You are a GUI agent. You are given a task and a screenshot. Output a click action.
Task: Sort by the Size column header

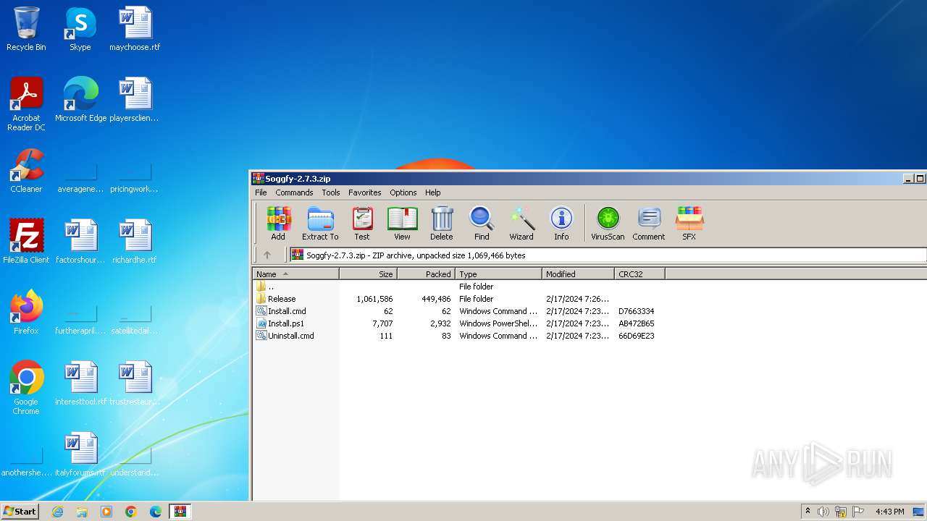(368, 274)
